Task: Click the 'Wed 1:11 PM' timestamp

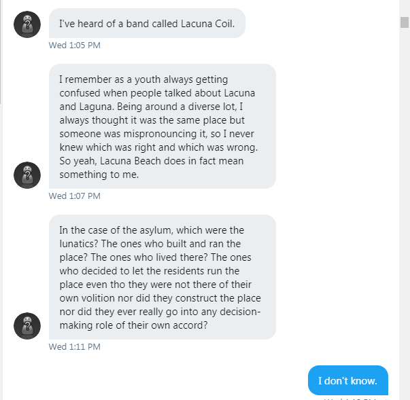Action: [x=75, y=347]
